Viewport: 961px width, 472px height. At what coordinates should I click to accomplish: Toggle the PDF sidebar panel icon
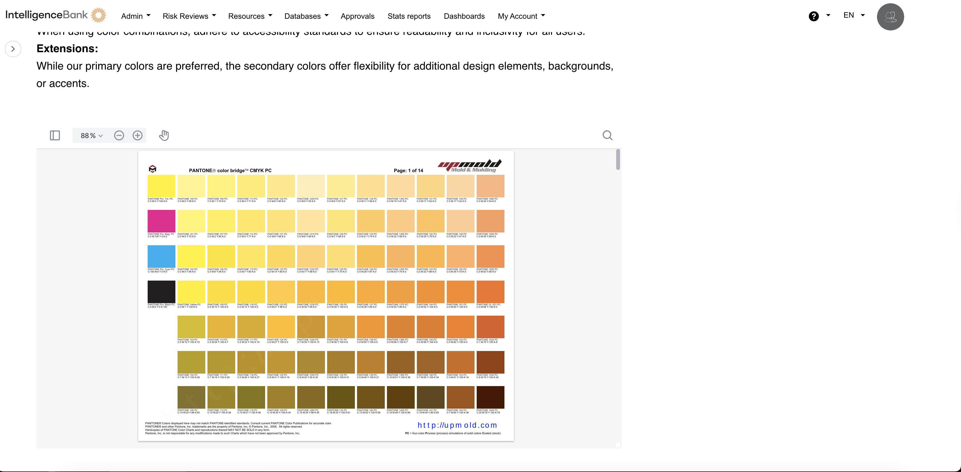click(x=55, y=135)
